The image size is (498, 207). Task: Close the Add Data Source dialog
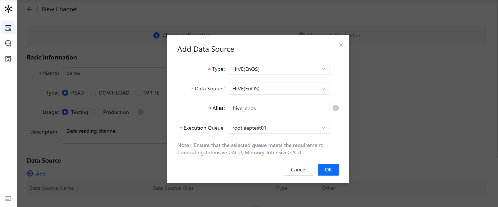(x=341, y=45)
